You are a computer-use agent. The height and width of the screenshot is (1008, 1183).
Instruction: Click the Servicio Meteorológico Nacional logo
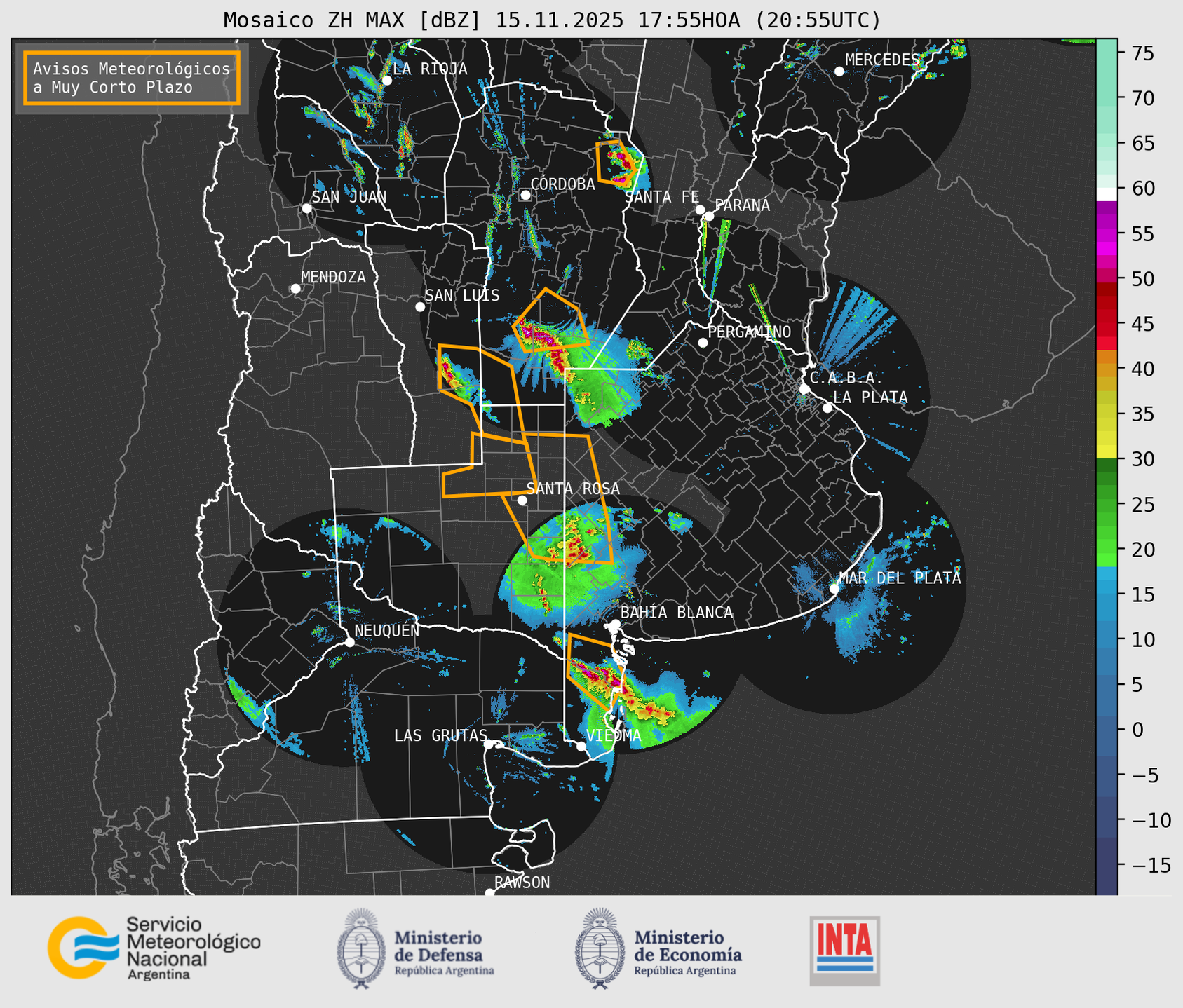pos(154,948)
